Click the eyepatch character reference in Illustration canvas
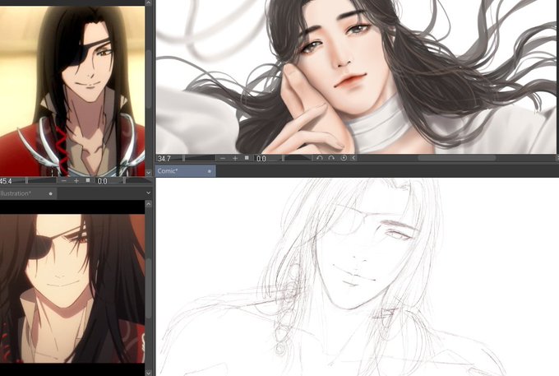Viewport: 559px width, 376px height. coord(72,288)
